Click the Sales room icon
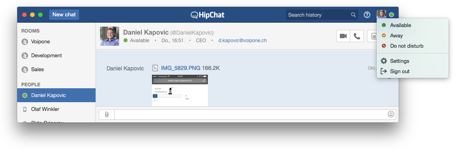The image size is (457, 163). coord(25,70)
